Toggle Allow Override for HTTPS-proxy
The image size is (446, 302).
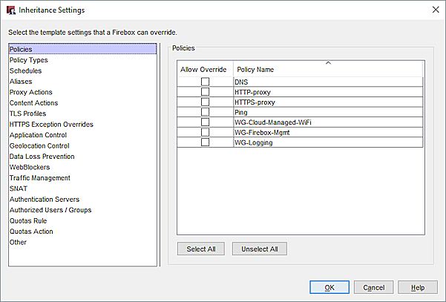pyautogui.click(x=205, y=102)
